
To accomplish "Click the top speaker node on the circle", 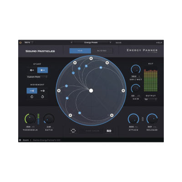I will click(x=91, y=58).
